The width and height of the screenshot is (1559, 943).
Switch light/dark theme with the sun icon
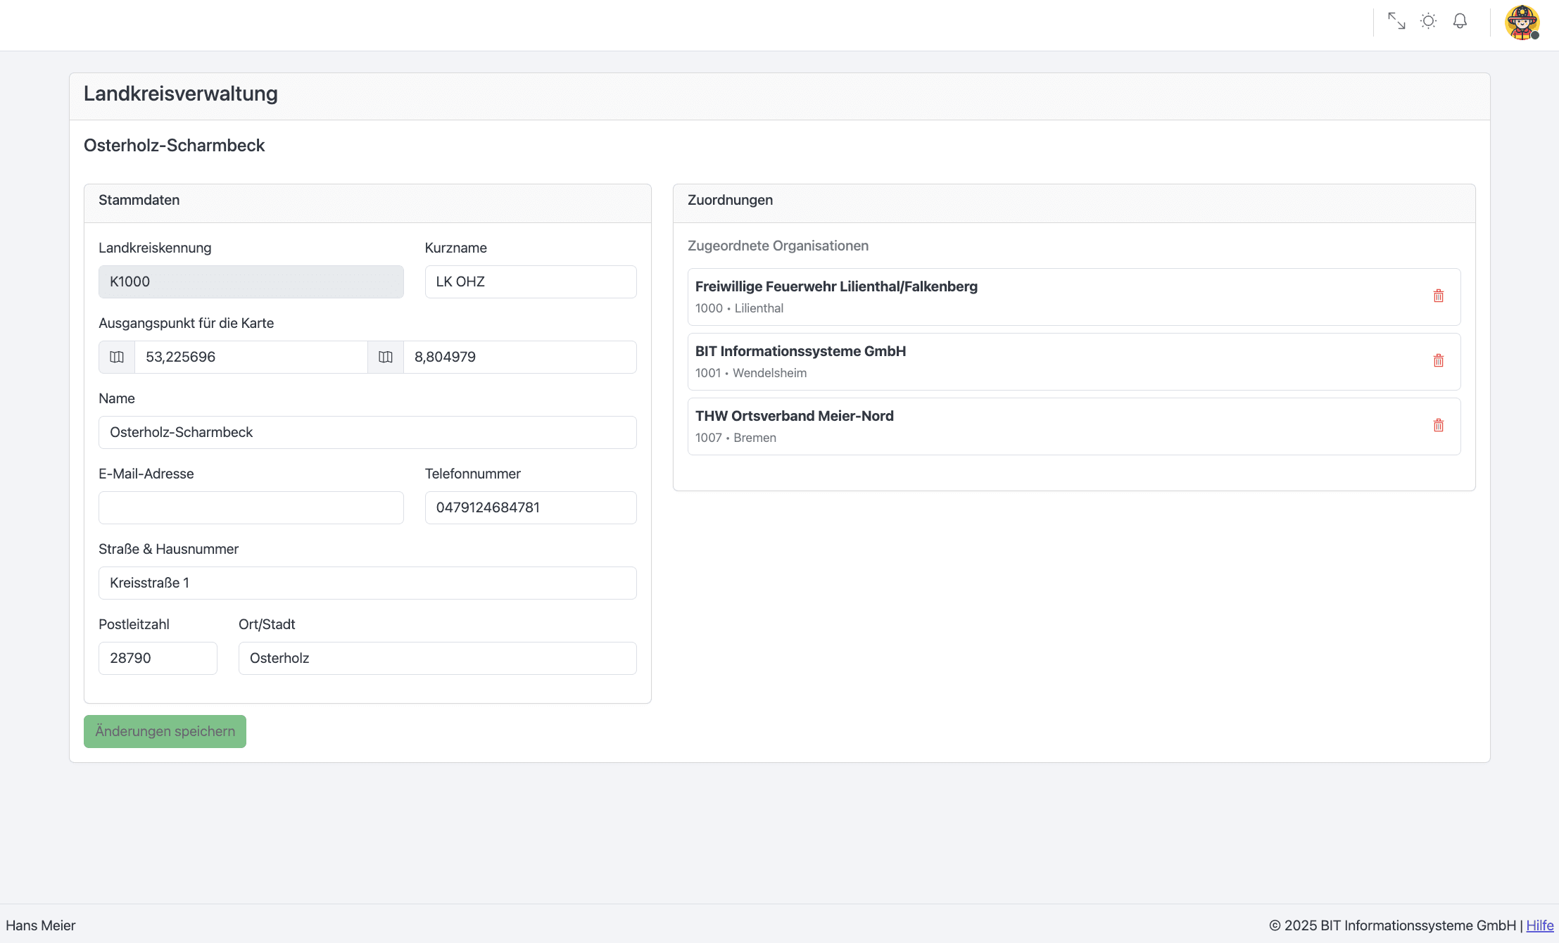pyautogui.click(x=1428, y=21)
